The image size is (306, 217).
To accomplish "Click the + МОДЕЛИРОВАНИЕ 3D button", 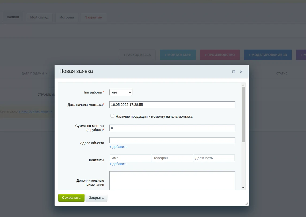I will click(x=268, y=55).
